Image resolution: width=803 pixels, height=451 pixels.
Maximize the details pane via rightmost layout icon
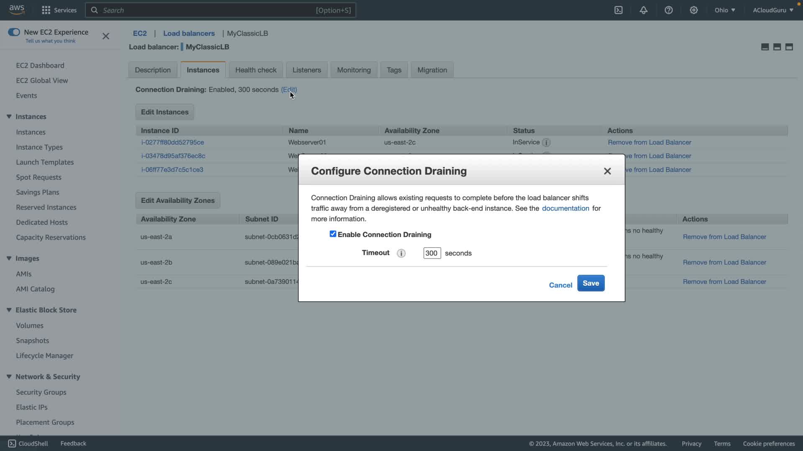(789, 47)
